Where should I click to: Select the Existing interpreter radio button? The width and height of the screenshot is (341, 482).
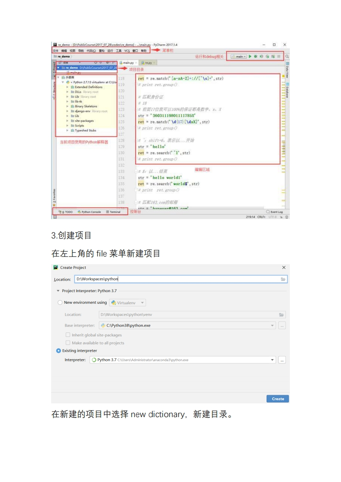coord(58,351)
